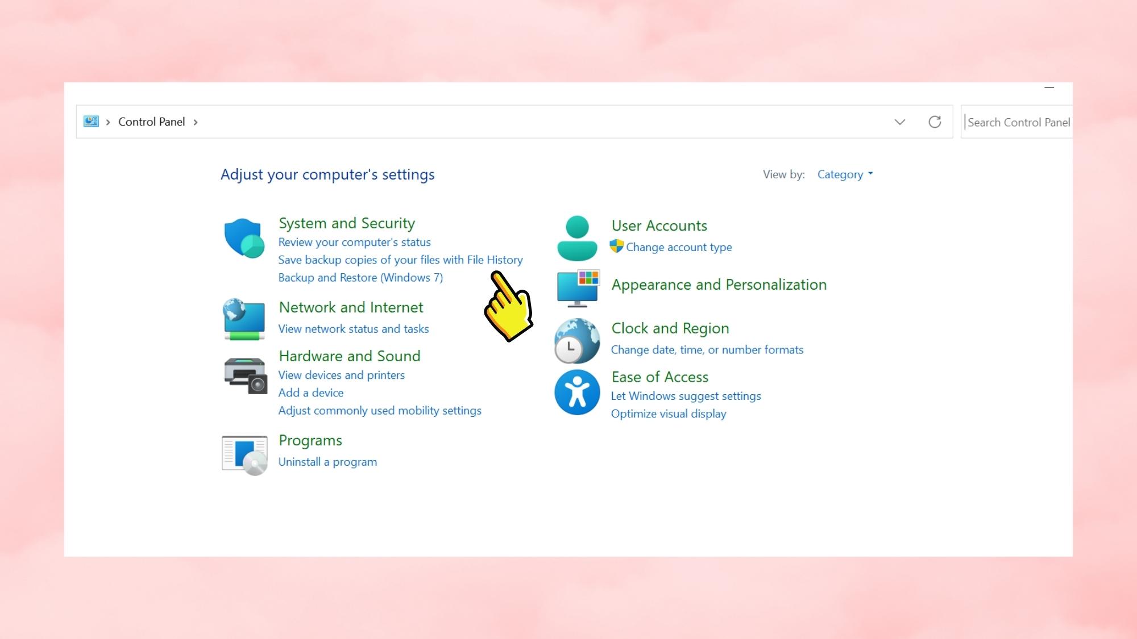Image resolution: width=1137 pixels, height=639 pixels.
Task: View devices and printers
Action: point(341,375)
